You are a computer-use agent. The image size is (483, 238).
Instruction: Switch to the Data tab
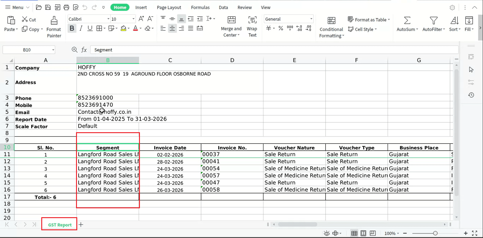pos(223,7)
